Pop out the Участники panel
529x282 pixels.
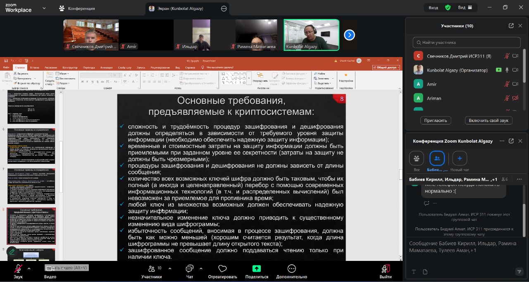[x=511, y=26]
